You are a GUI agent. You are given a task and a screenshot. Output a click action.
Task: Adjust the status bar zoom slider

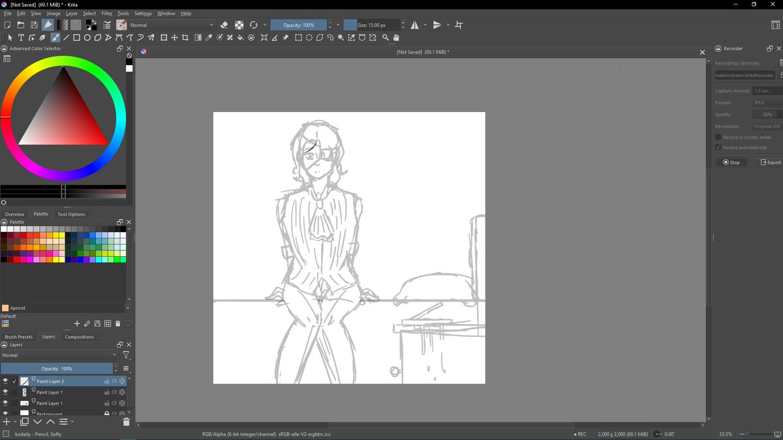[757, 434]
